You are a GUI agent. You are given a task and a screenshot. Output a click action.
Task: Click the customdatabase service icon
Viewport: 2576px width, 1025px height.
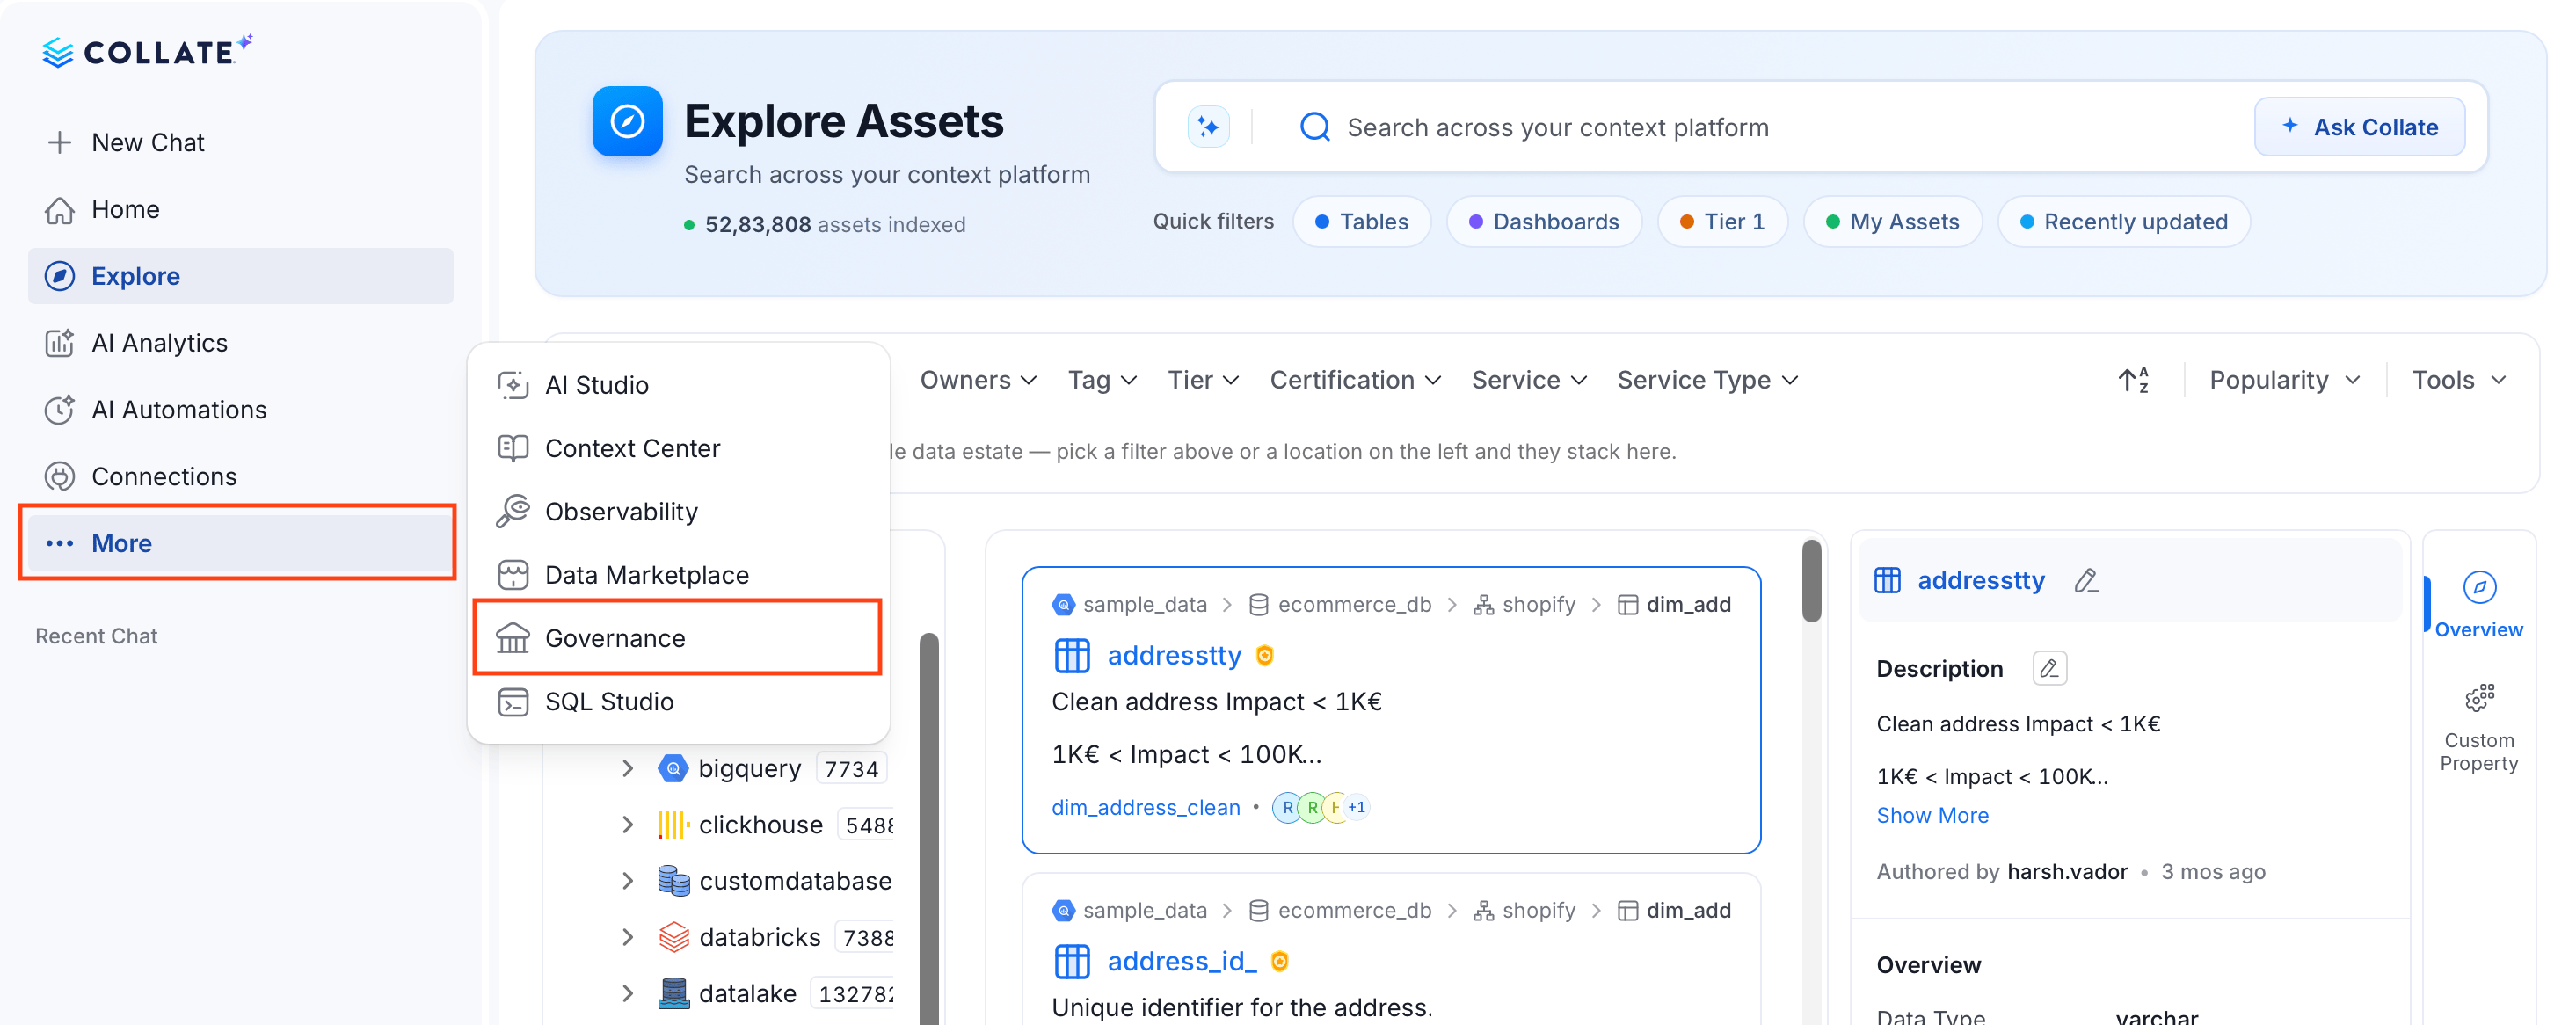click(x=673, y=880)
